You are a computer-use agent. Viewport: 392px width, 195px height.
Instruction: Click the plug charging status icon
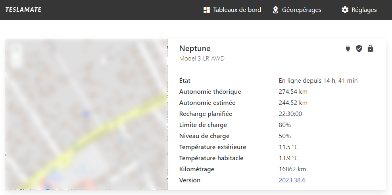tap(348, 48)
